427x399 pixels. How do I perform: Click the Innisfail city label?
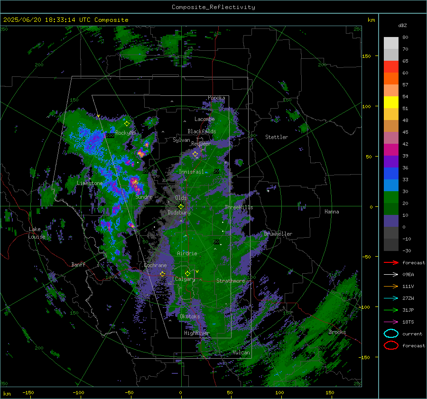pos(191,172)
